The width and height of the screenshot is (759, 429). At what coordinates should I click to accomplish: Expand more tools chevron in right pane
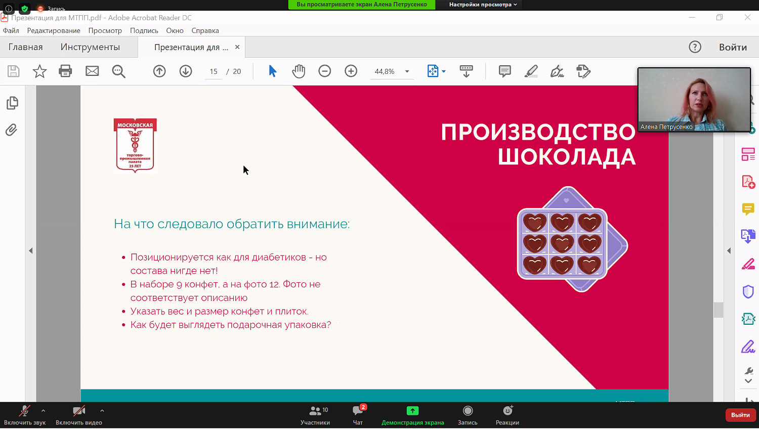pyautogui.click(x=748, y=381)
